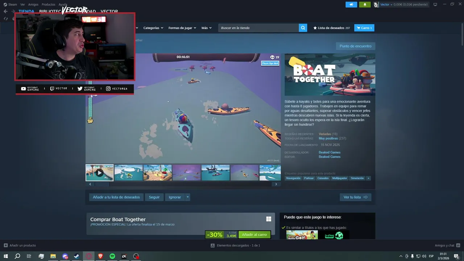
Task: Open Windows notification center
Action: pyautogui.click(x=457, y=256)
